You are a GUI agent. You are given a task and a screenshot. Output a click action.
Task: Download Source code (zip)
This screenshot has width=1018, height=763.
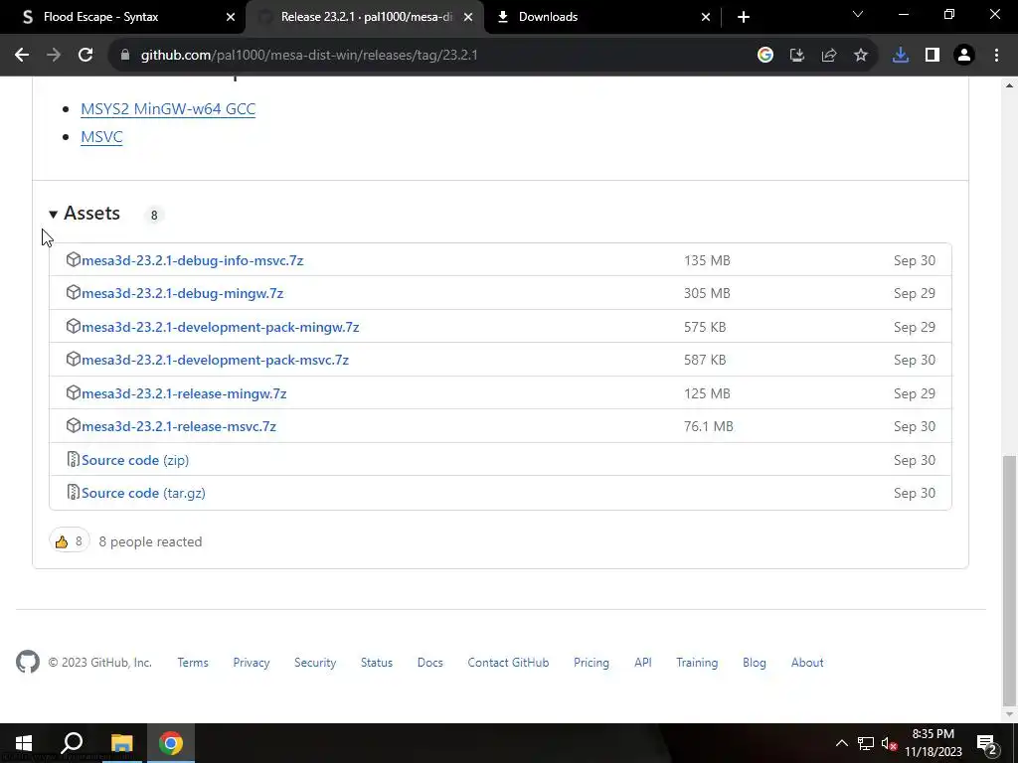(x=135, y=460)
